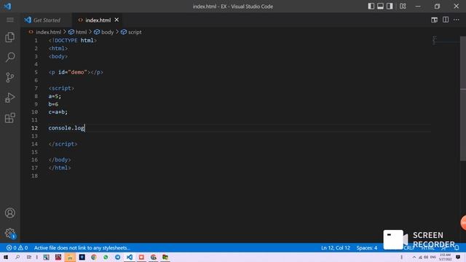
Task: Toggle the bottom panel layout
Action: coord(380,7)
